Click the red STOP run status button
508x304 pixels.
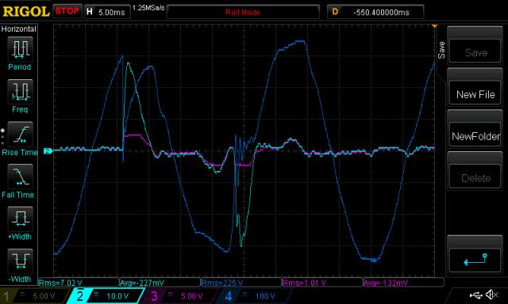(x=67, y=11)
